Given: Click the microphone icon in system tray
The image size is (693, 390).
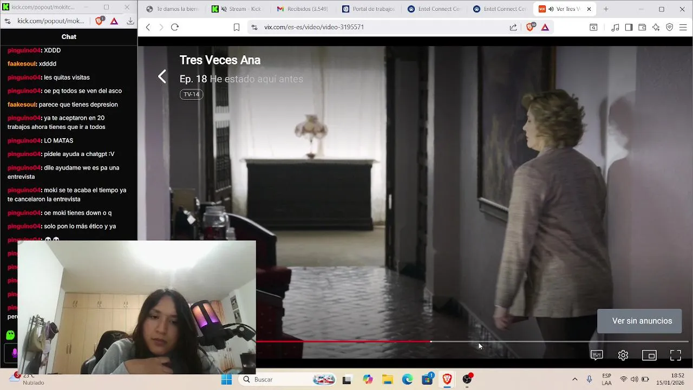Looking at the screenshot, I should (589, 379).
